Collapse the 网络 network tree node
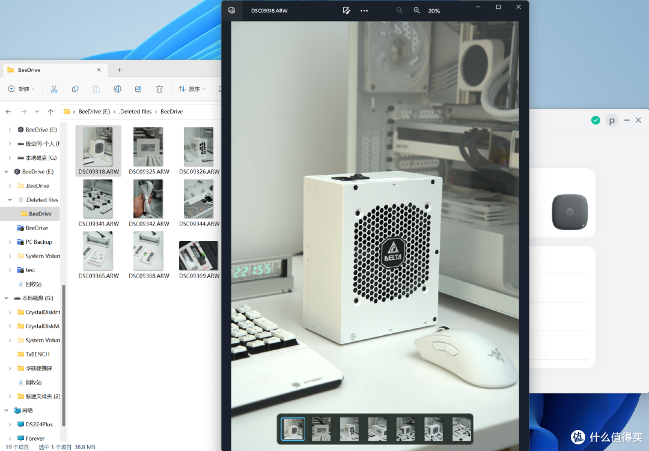The height and width of the screenshot is (451, 649). pos(6,410)
